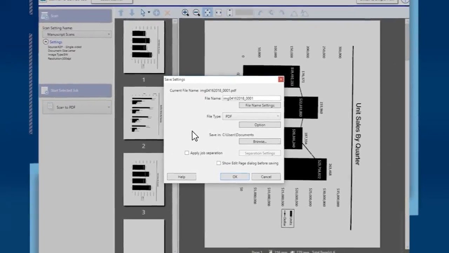The image size is (449, 253).
Task: Open the Manuscript Scans setting dropdown
Action: pos(77,34)
